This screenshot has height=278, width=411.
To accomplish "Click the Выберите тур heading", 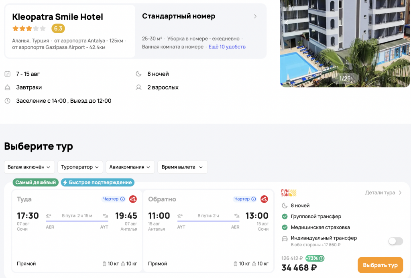I will (39, 146).
